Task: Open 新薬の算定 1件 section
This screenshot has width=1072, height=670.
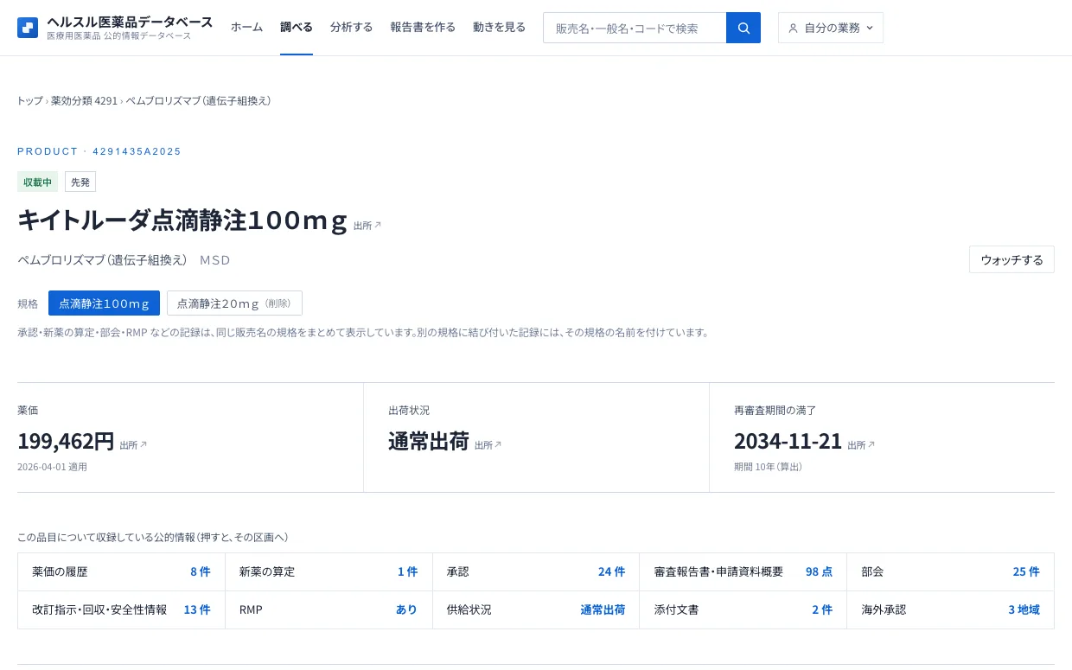Action: 329,571
